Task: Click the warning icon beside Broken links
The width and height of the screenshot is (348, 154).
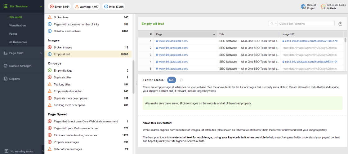Action: click(50, 17)
